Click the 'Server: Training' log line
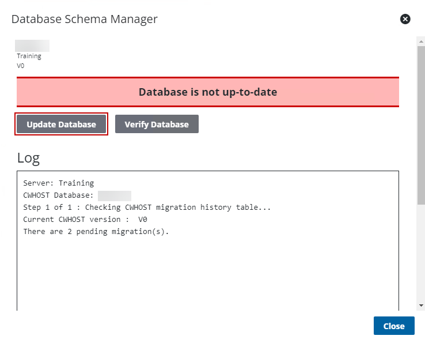The image size is (425, 347). 58,183
